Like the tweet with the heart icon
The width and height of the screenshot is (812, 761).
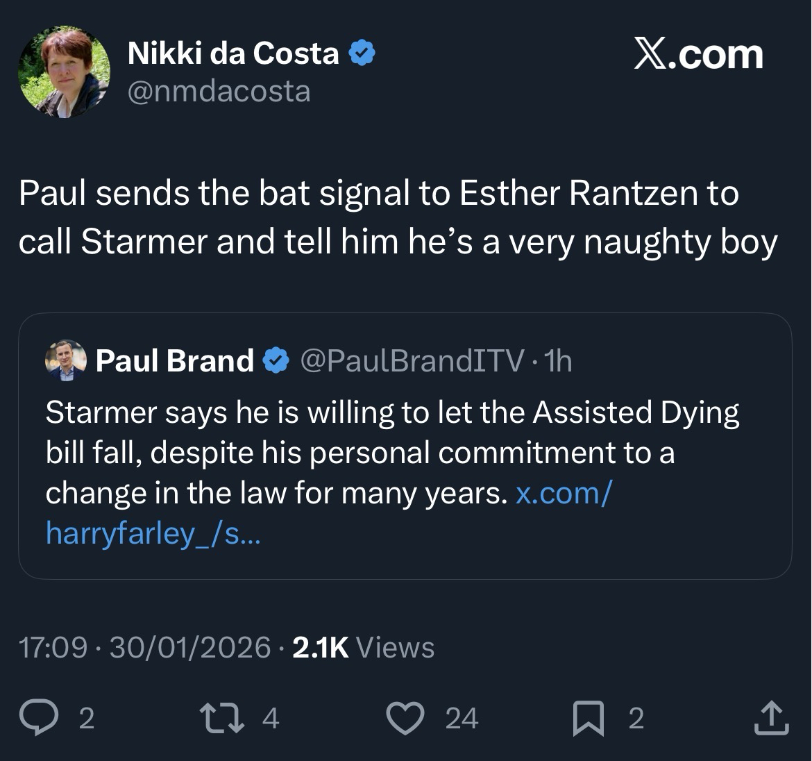(x=405, y=718)
